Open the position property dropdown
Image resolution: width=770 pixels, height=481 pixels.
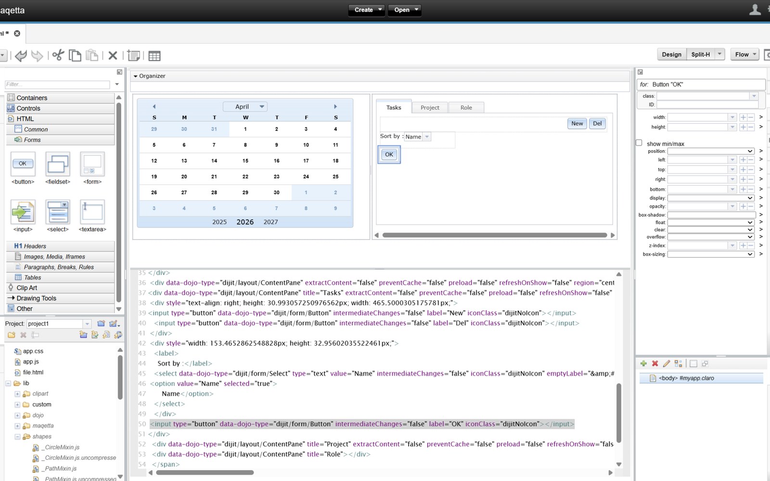(x=711, y=151)
